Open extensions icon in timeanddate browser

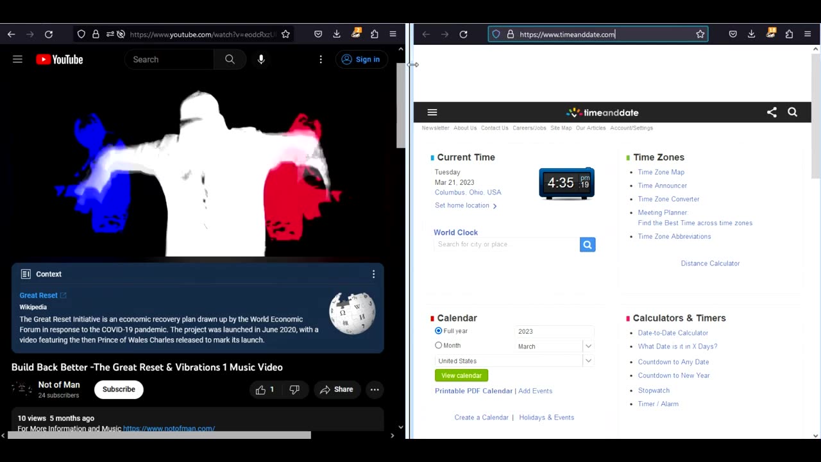coord(789,34)
